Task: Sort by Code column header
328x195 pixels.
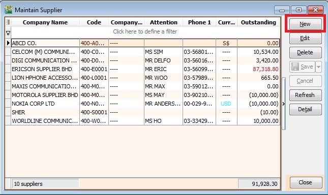Action: point(94,22)
